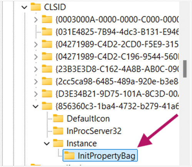192x167 pixels.
Task: Click the folder icon of {2cc5ca98-6485-489a
Action: [47, 81]
